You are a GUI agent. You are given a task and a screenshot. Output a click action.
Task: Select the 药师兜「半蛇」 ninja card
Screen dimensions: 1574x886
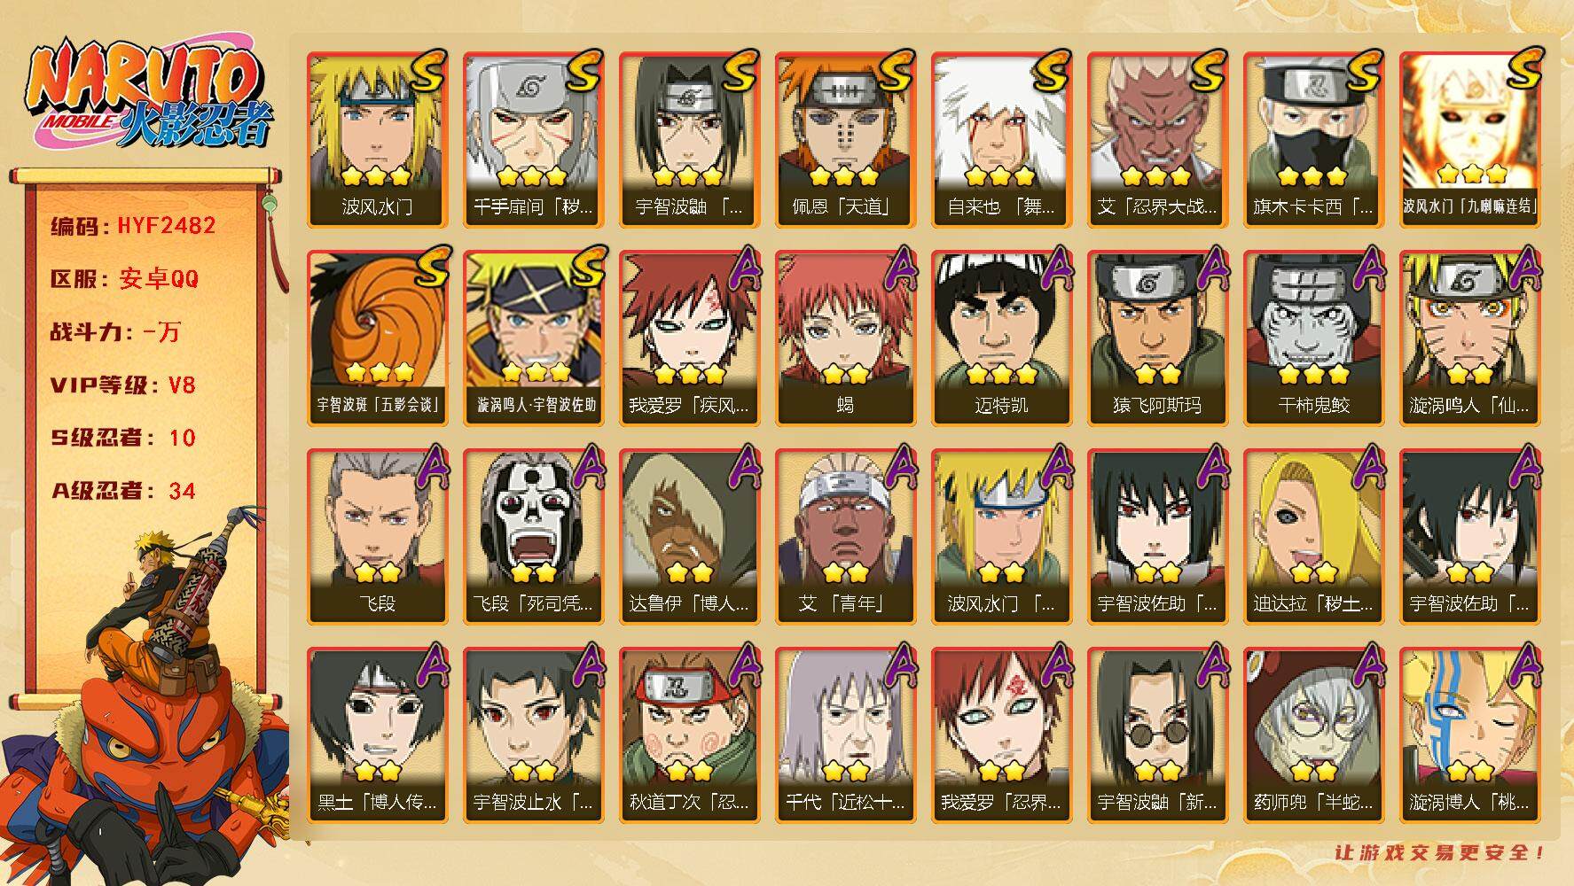coord(1313,735)
